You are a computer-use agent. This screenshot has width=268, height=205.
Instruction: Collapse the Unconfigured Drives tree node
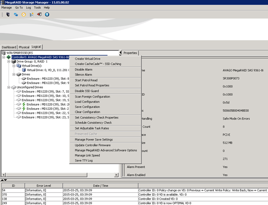pos(8,87)
